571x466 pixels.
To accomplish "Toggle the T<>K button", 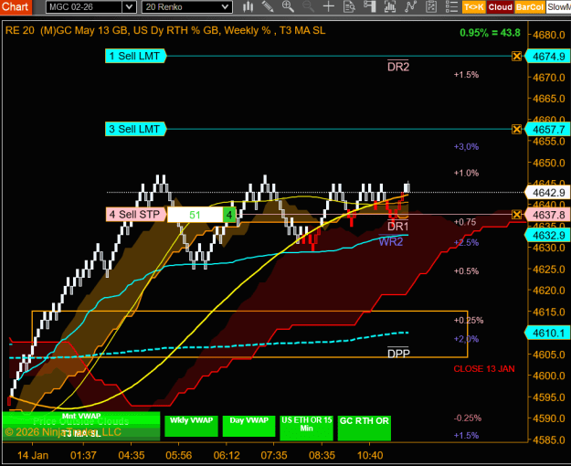I will click(474, 7).
